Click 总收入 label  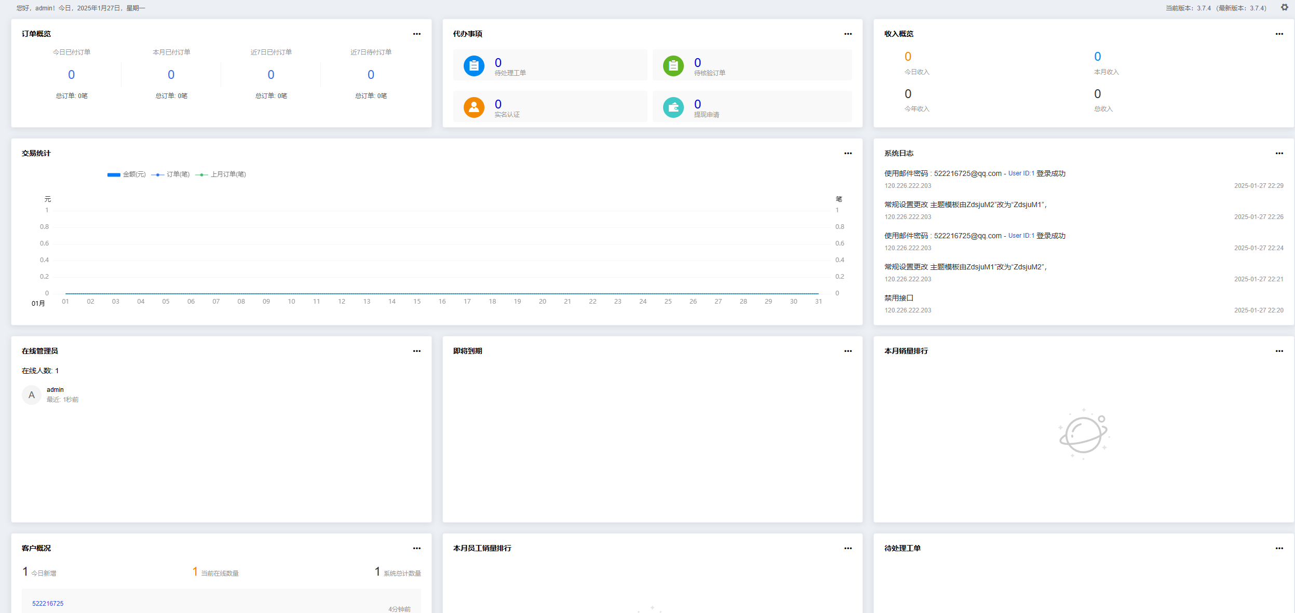(x=1103, y=109)
